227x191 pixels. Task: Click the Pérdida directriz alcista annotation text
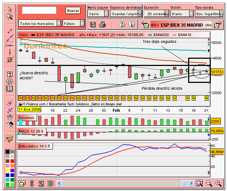coord(162,88)
